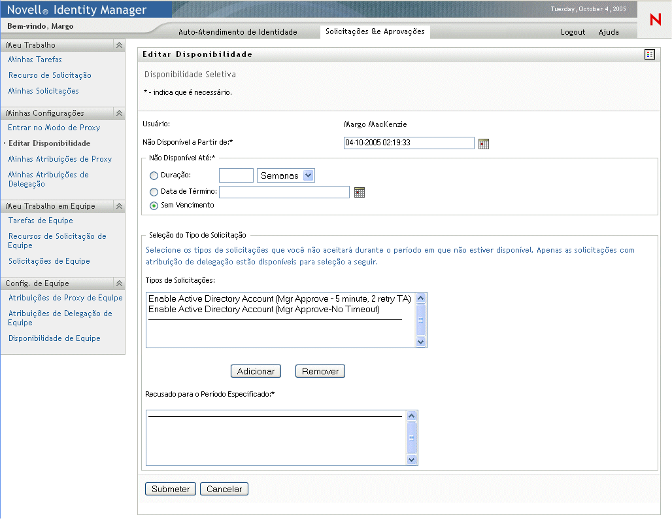The height and width of the screenshot is (519, 672).
Task: Collapse Meu Trabalho em Equipe section
Action: (x=119, y=206)
